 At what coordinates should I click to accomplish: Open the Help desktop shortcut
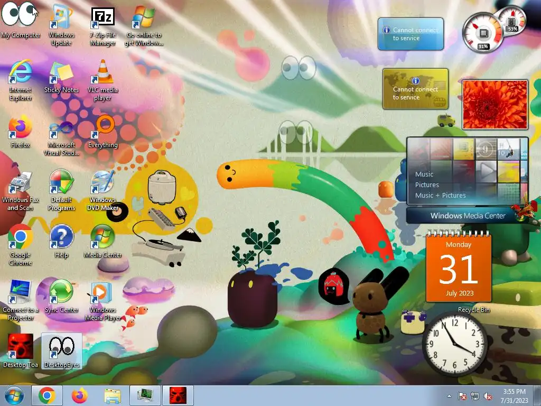point(61,242)
